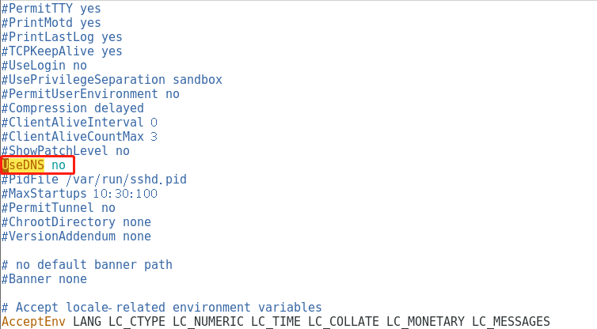Screen dimensions: 597x329
Task: Click on #TCPKeepAlive yes text
Action: (62, 51)
